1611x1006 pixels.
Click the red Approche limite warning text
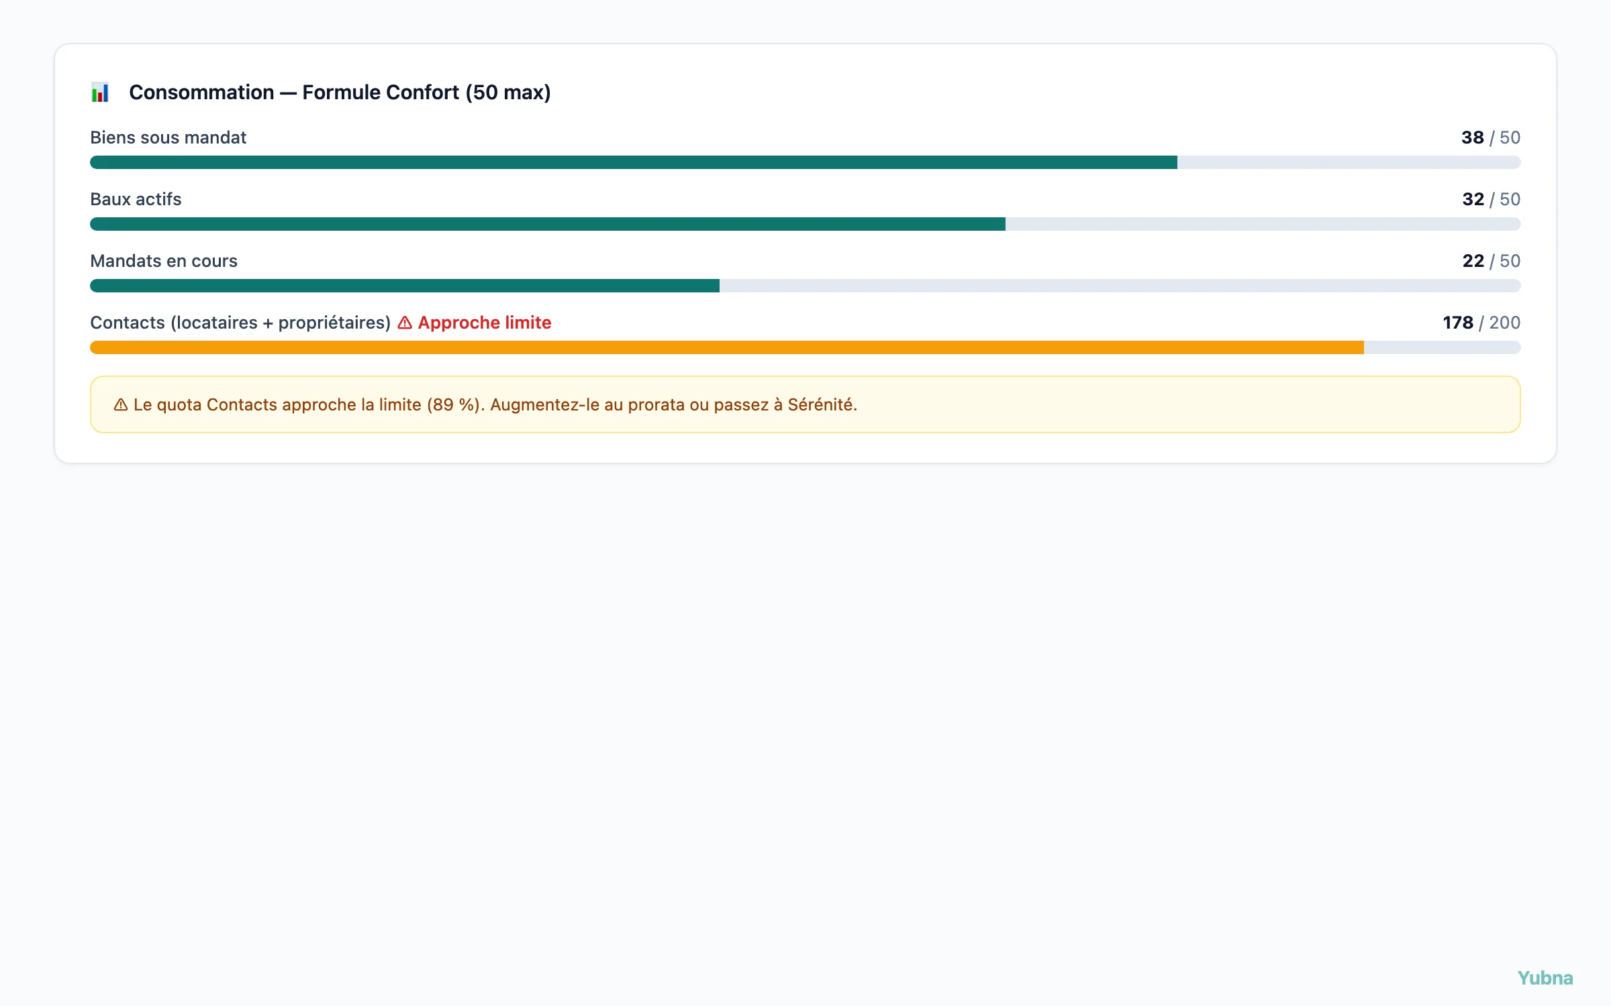(484, 323)
